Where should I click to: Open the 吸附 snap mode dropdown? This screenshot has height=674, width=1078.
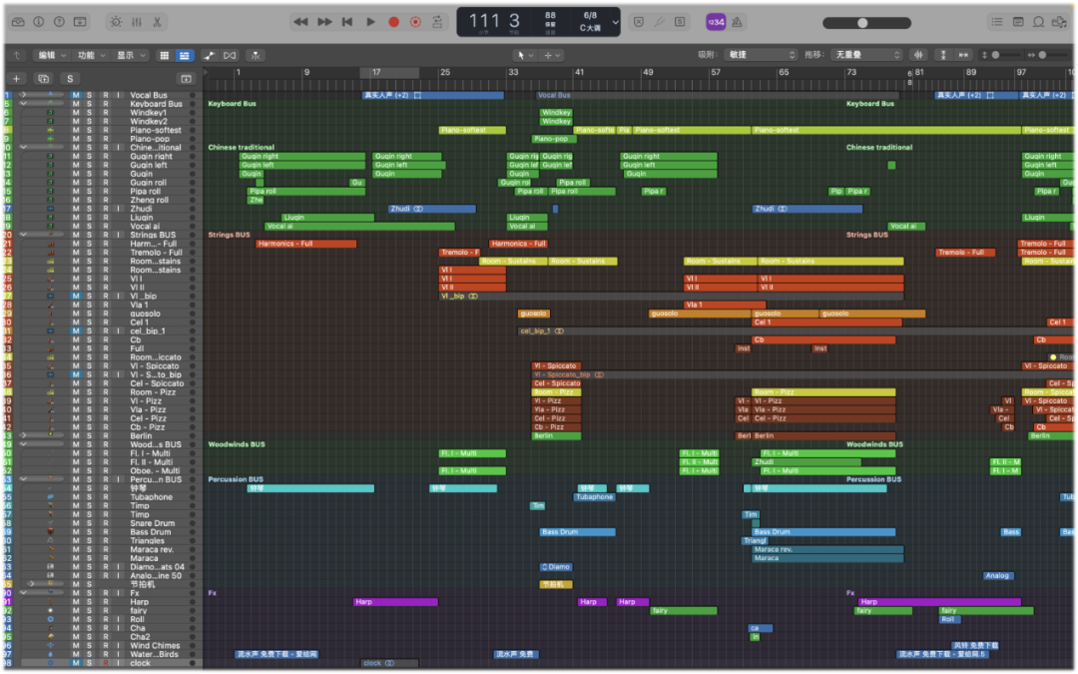click(x=761, y=54)
